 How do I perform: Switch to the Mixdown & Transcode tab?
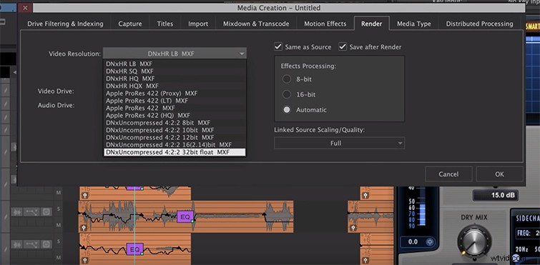(x=256, y=24)
